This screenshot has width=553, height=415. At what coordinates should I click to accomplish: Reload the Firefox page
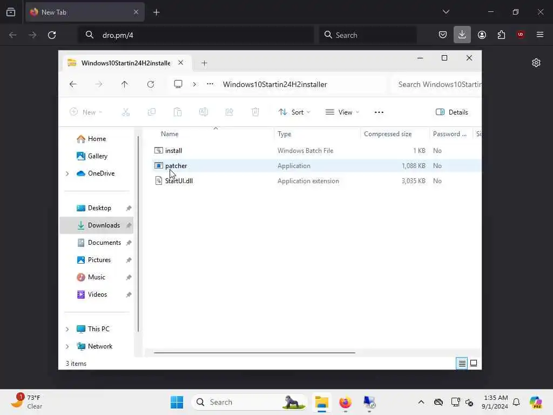point(52,35)
